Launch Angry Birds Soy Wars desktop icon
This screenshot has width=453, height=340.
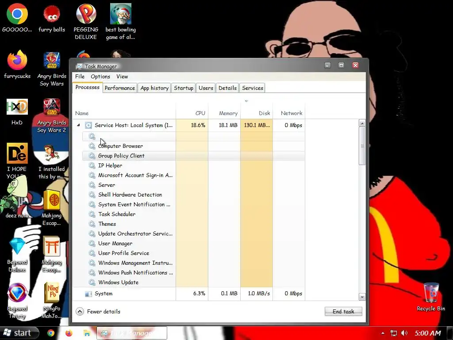tap(52, 69)
